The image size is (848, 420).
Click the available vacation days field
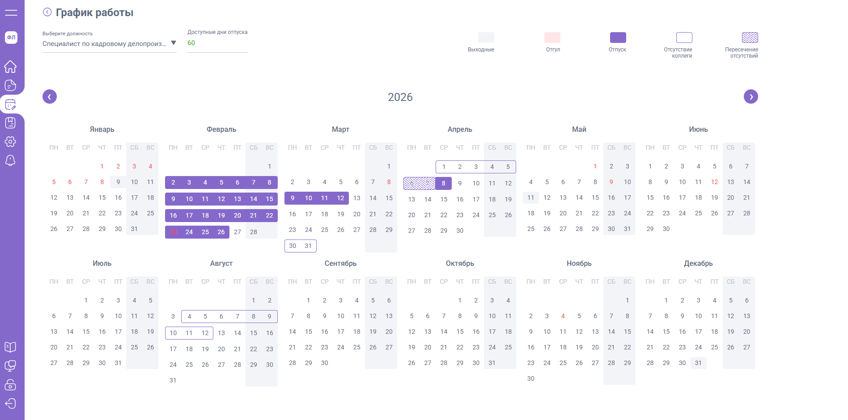[217, 43]
